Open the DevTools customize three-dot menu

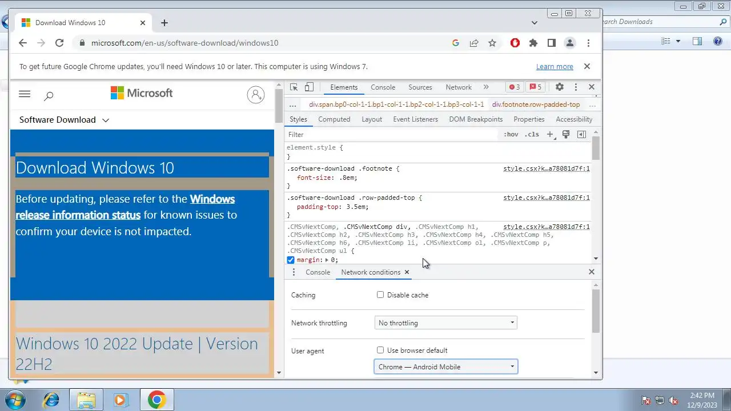(576, 87)
